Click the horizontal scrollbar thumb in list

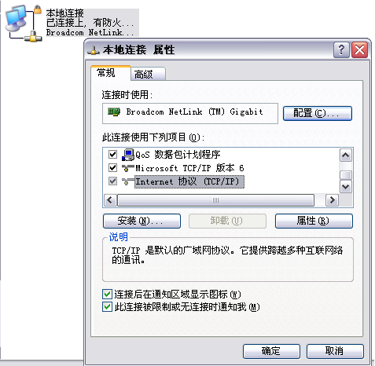click(215, 200)
